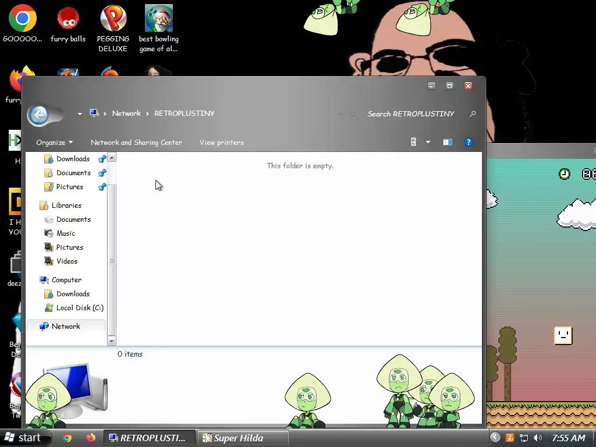Click the search magnifier icon
Screen dimensions: 596x447
473,113
